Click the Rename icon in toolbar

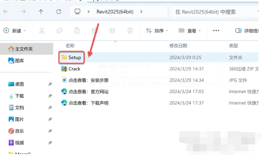coord(94,31)
